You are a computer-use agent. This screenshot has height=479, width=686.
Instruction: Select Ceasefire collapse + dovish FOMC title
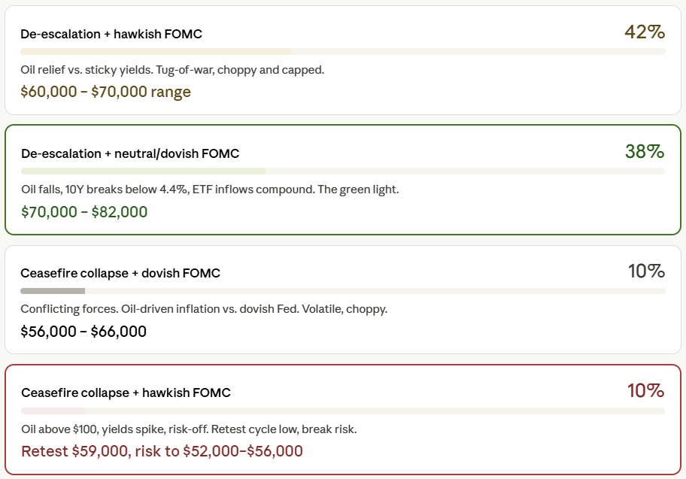pos(120,273)
